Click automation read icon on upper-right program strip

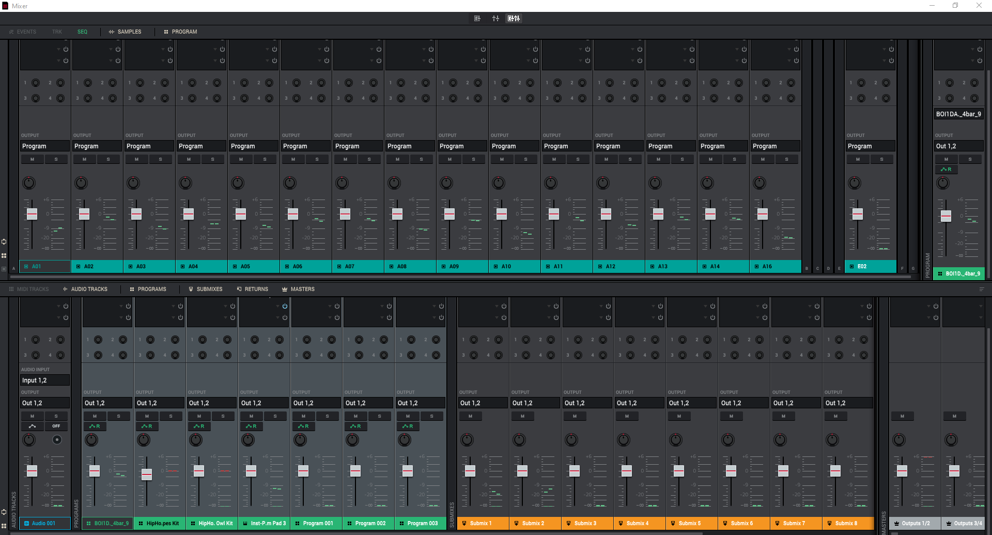[x=947, y=170]
